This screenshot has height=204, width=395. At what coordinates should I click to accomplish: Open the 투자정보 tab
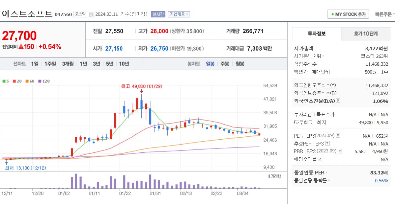pyautogui.click(x=316, y=34)
